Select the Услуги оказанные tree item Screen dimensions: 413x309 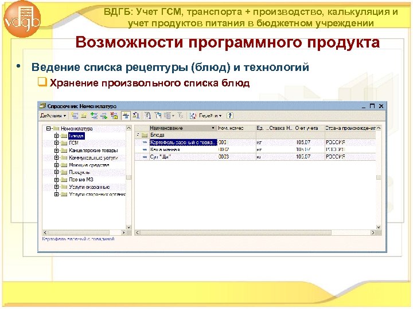pos(89,187)
